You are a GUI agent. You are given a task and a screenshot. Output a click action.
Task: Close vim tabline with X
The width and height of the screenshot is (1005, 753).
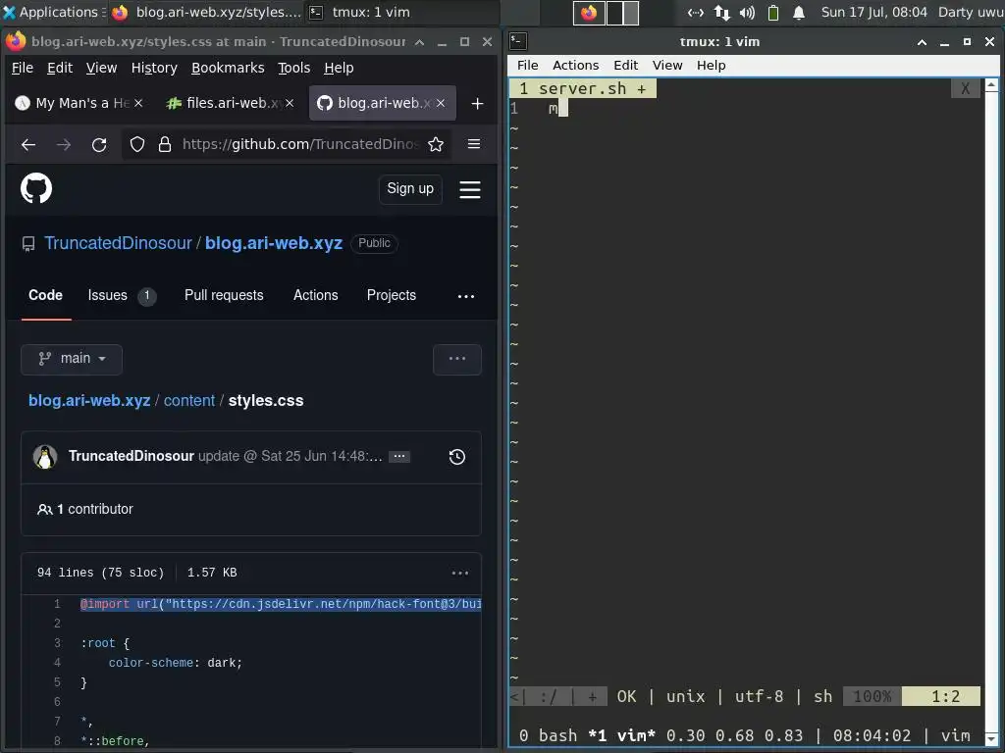(x=966, y=89)
